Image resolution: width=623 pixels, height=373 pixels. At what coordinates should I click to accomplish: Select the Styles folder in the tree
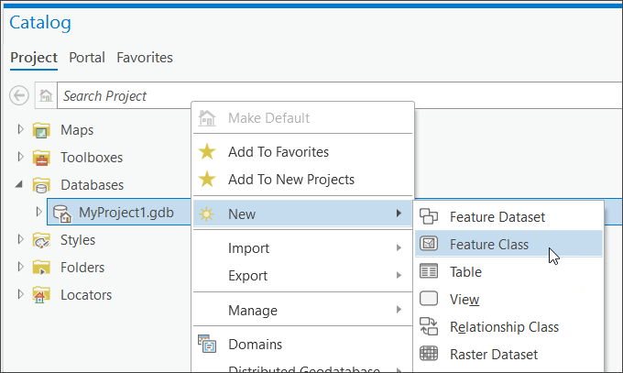click(77, 240)
